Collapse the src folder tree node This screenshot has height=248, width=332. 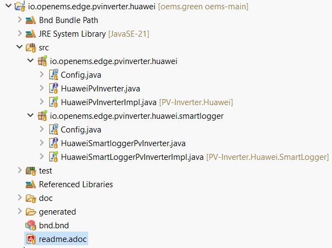(x=20, y=48)
